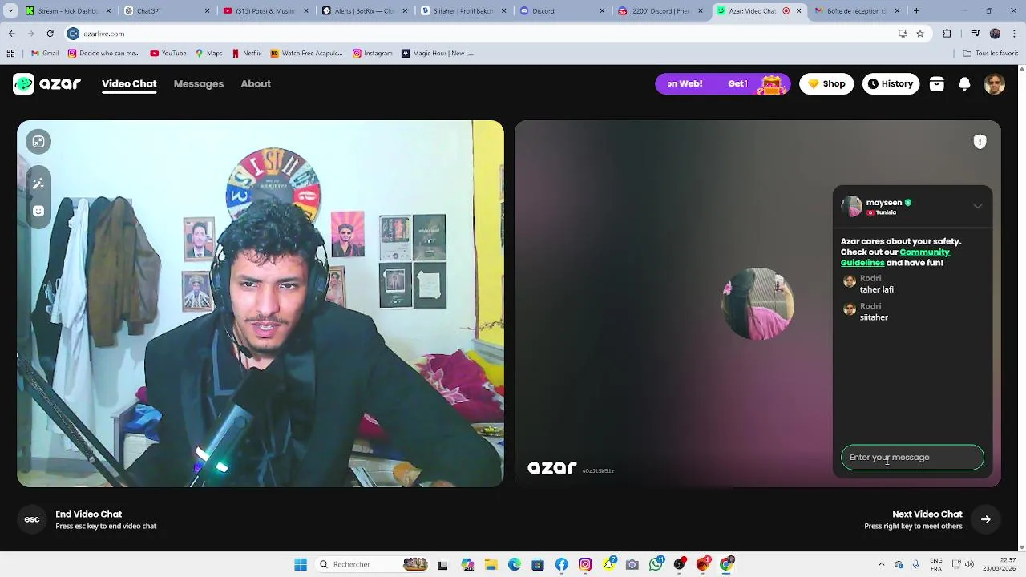Screen dimensions: 1026x577
Task: Open the Chrome three-dot menu
Action: point(1015,34)
